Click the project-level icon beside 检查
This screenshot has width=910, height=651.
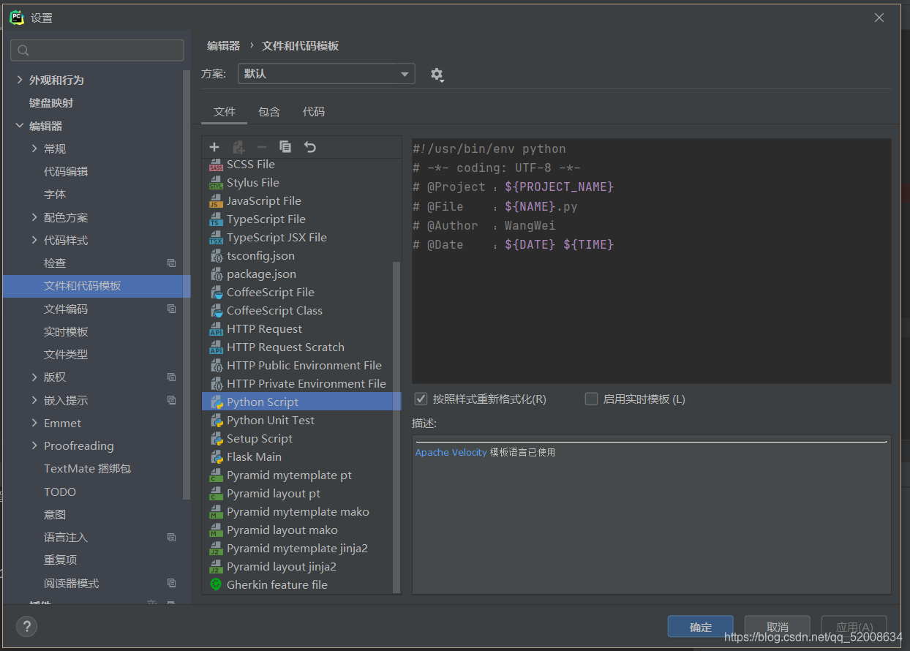point(171,263)
